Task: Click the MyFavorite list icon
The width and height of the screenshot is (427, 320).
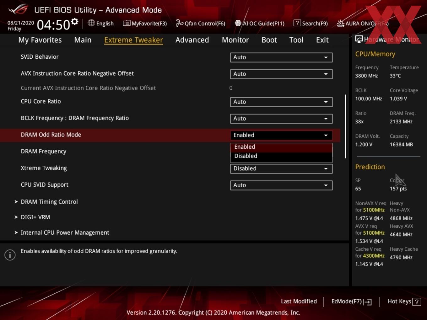Action: [127, 23]
